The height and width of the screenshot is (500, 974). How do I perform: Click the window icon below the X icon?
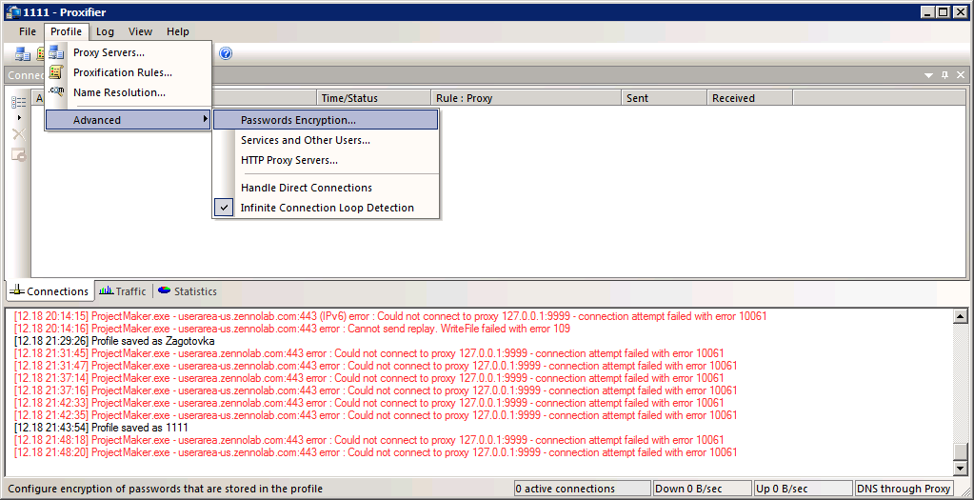pyautogui.click(x=19, y=154)
